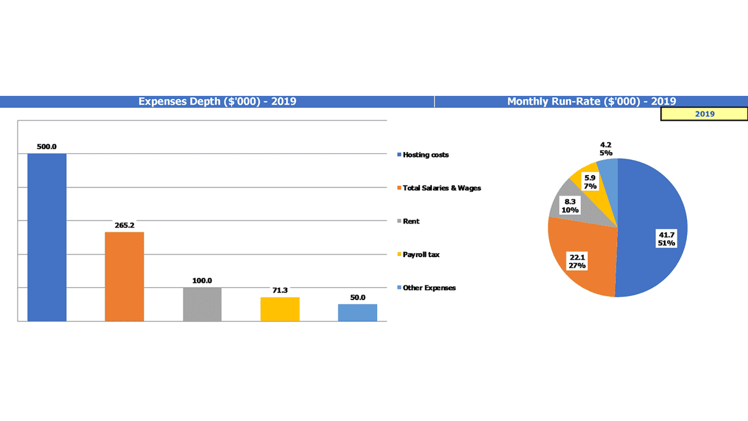This screenshot has width=748, height=421.
Task: Click the Payroll tax yellow legend marker
Action: tap(399, 255)
